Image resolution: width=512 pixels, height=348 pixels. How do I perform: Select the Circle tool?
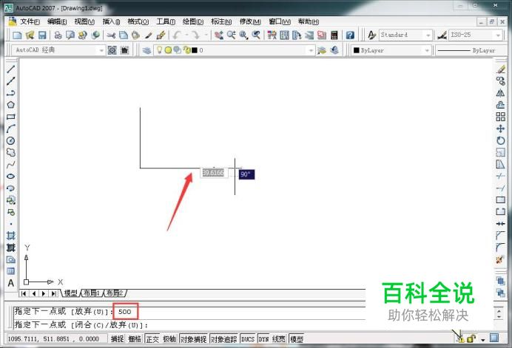click(11, 140)
